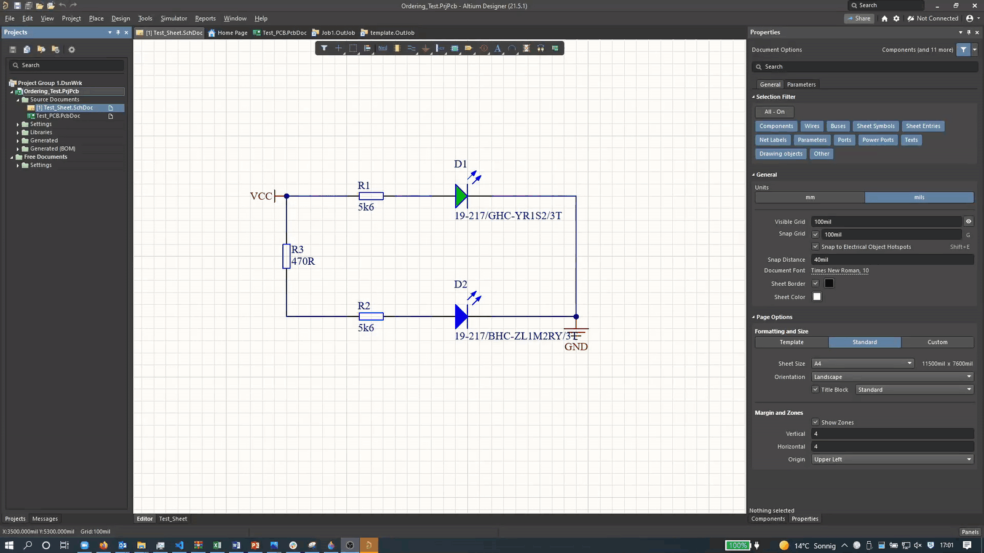984x553 pixels.
Task: Choose the rectangular selection tool icon
Action: click(353, 48)
